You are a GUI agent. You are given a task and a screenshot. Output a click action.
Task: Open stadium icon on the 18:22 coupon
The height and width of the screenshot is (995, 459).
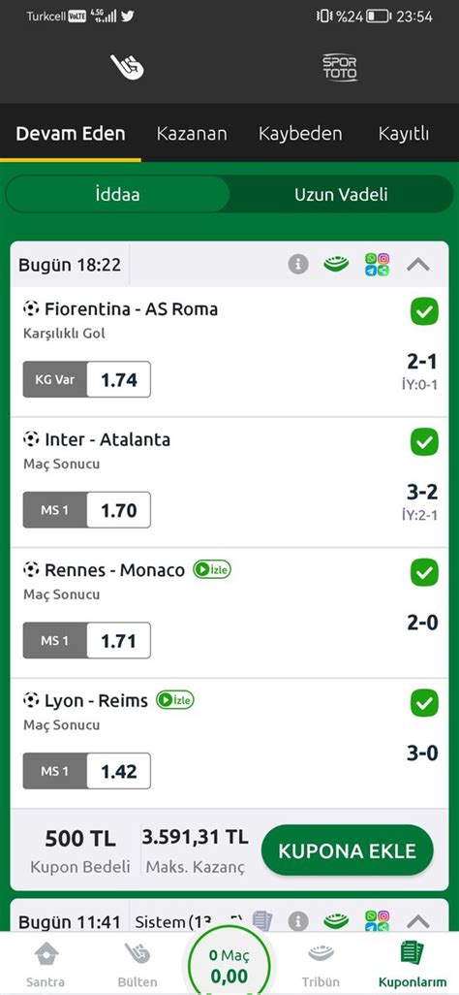[336, 264]
